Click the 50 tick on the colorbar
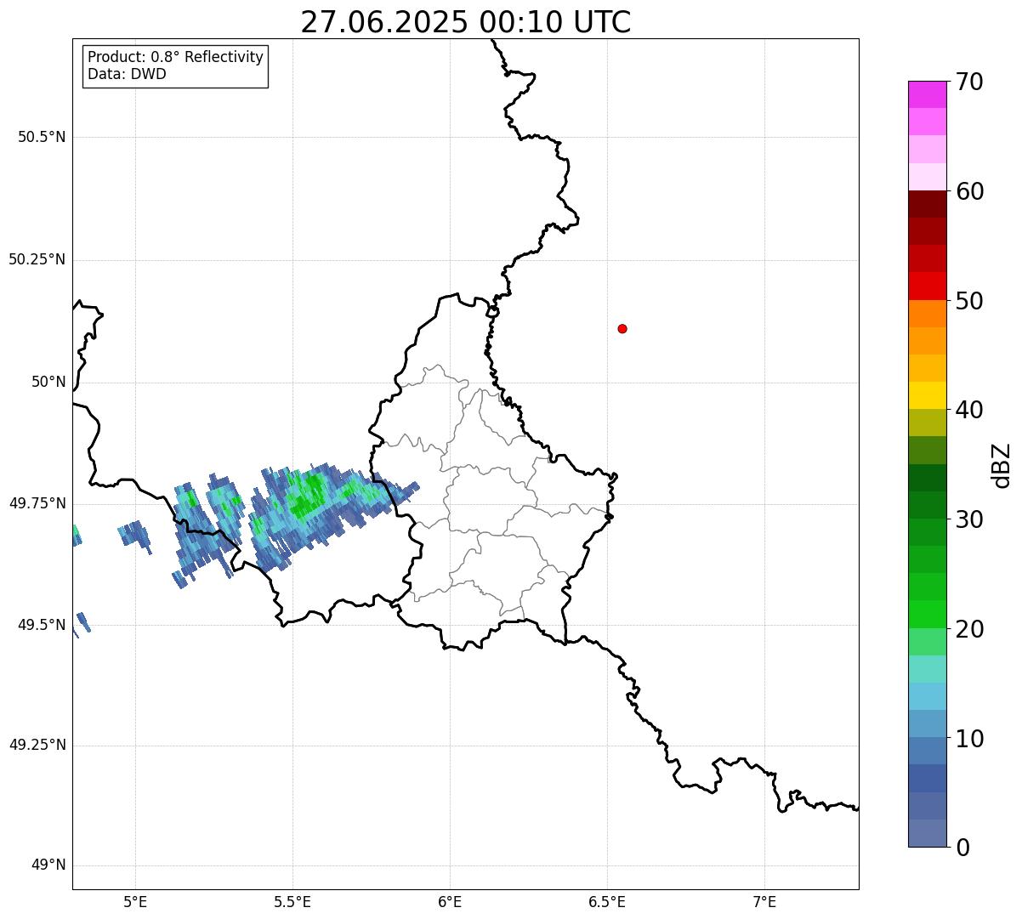 tap(968, 301)
